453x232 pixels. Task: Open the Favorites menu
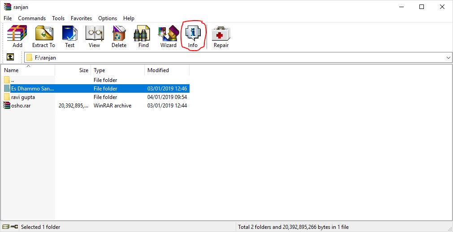point(81,18)
